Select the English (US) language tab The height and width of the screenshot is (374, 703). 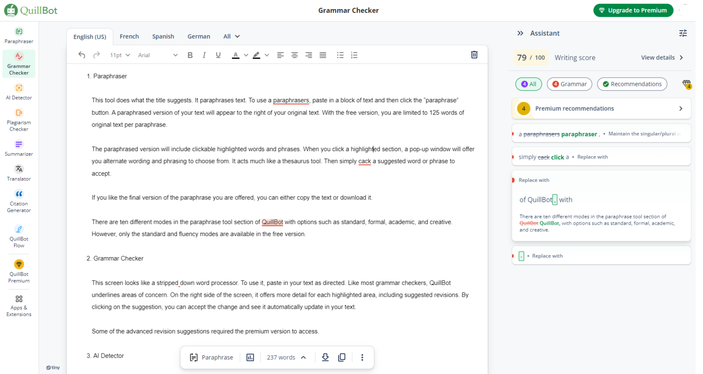(x=90, y=37)
